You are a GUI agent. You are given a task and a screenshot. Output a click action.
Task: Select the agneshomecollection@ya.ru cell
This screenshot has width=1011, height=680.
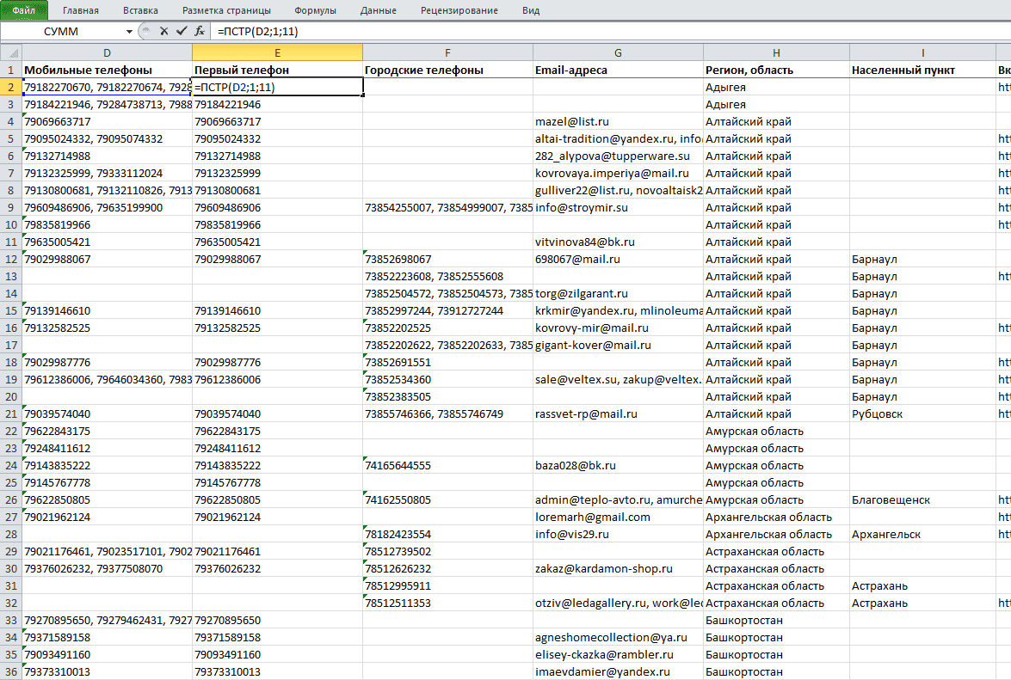pos(618,638)
